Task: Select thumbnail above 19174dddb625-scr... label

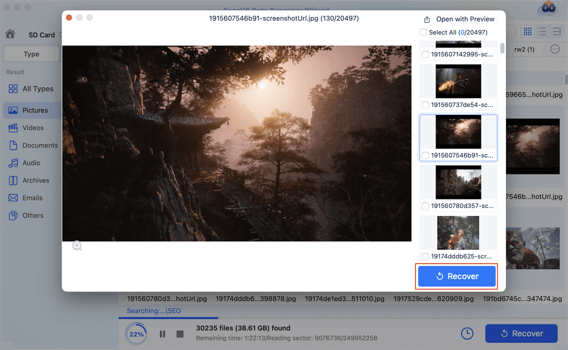Action: 458,233
